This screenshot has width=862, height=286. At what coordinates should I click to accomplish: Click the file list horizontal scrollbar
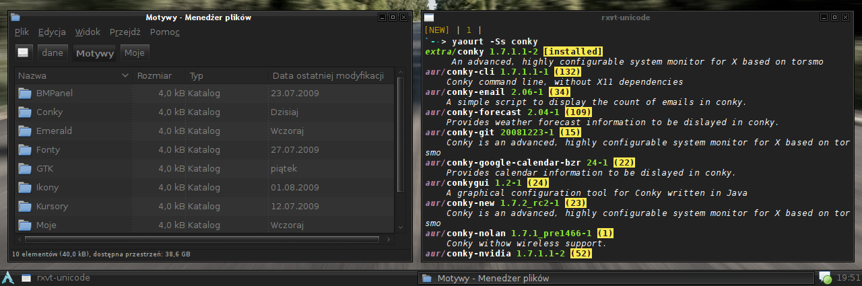pyautogui.click(x=201, y=239)
